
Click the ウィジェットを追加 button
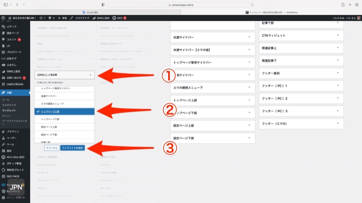(72, 148)
